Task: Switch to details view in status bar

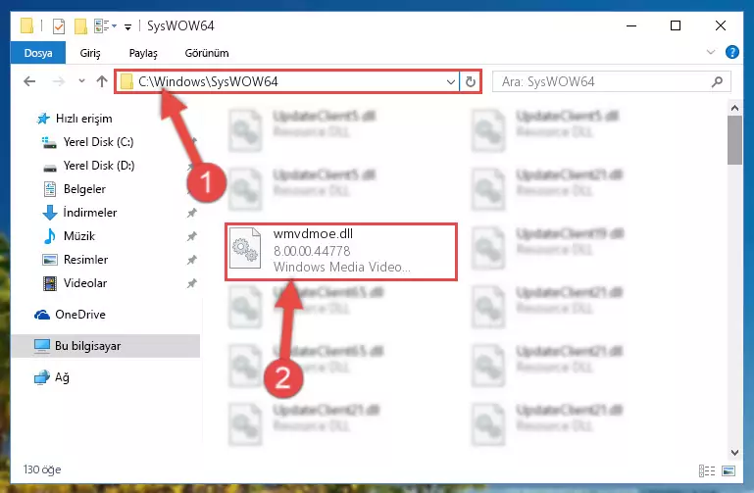Action: (x=707, y=470)
